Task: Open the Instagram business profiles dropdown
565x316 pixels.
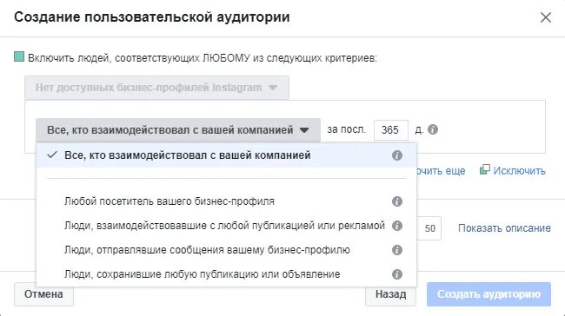Action: pyautogui.click(x=156, y=88)
